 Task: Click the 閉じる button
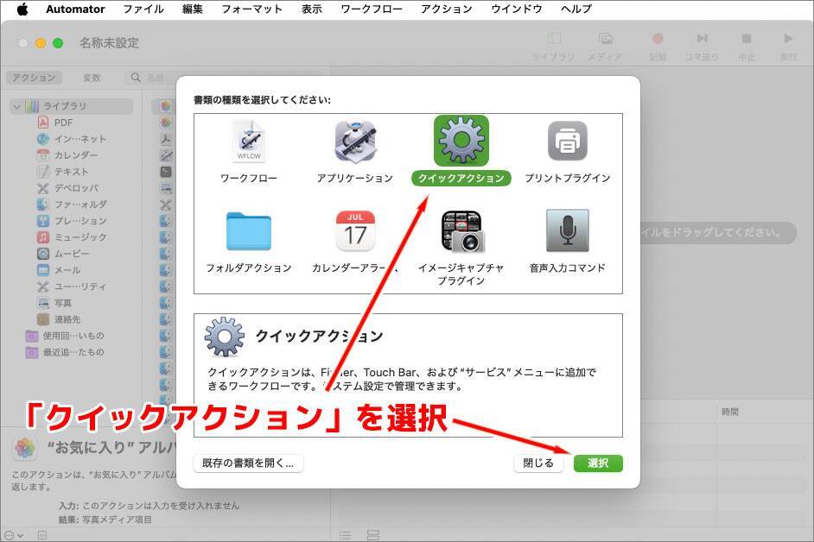coord(538,463)
